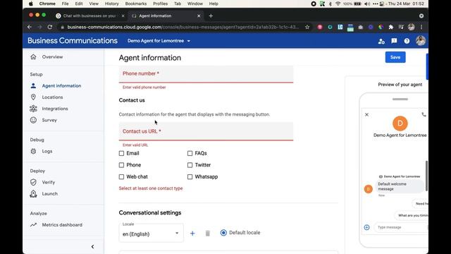Open Launch in Deploy section
Screen dimensions: 451x254
pyautogui.click(x=50, y=194)
